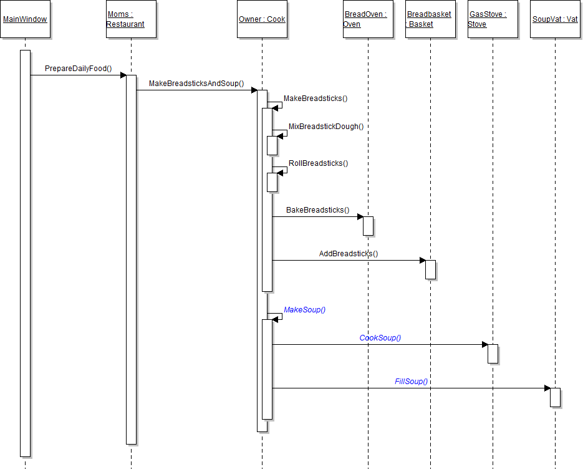Image resolution: width=583 pixels, height=472 pixels.
Task: Click the Moms : Restaurant object box
Action: tap(131, 19)
